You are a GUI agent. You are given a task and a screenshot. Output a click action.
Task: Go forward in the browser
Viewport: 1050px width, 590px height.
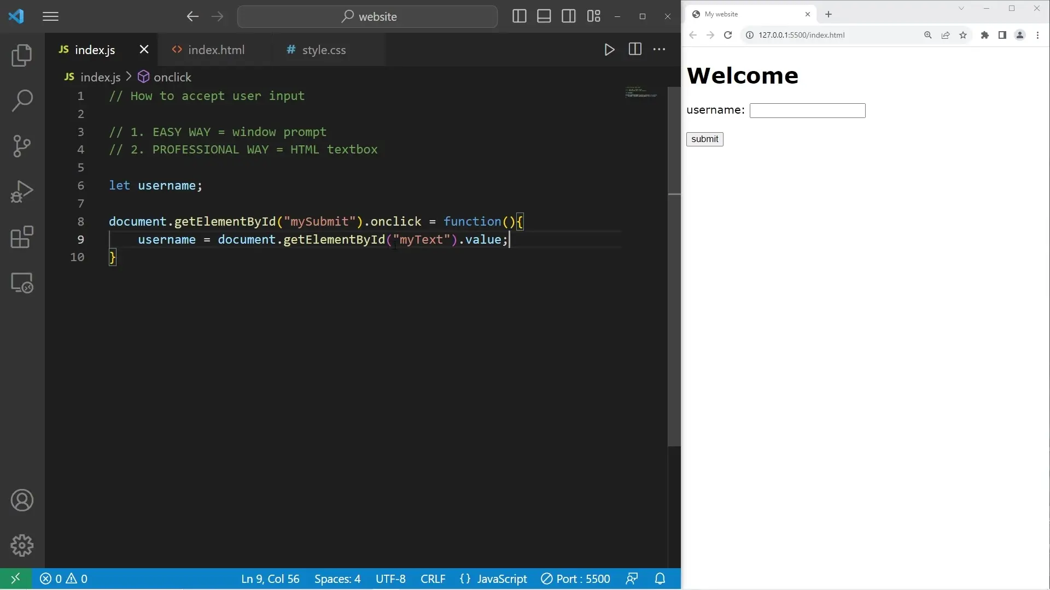pos(710,35)
